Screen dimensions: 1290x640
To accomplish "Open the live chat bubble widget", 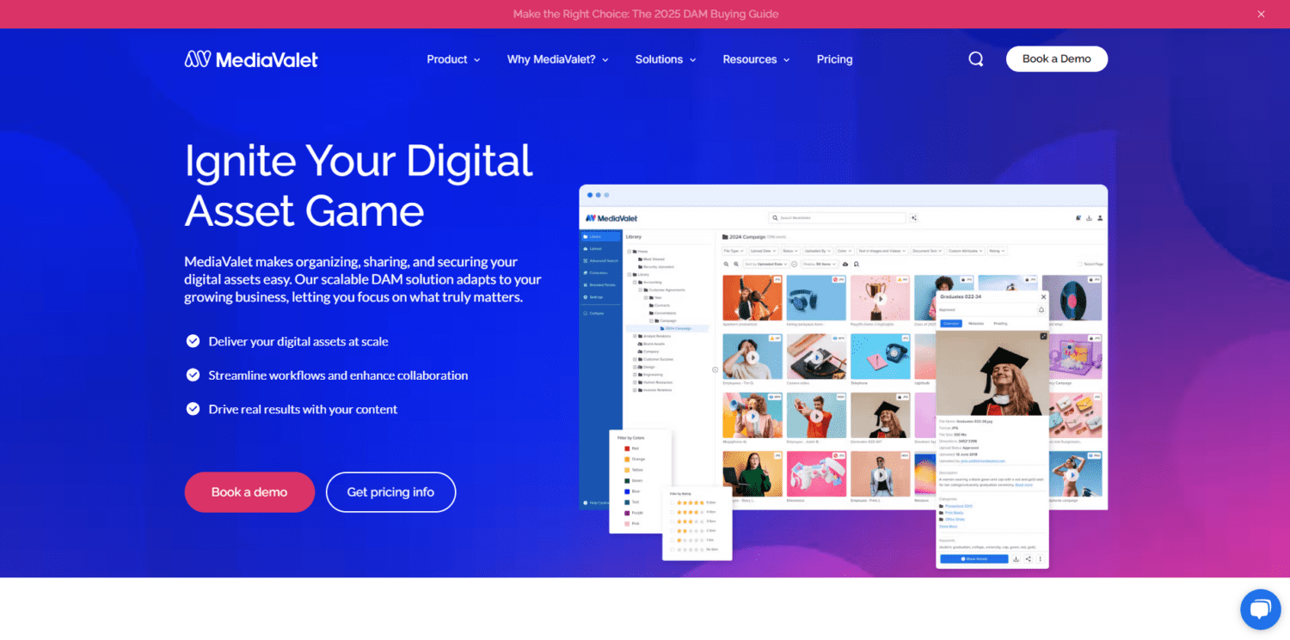I will pyautogui.click(x=1260, y=609).
